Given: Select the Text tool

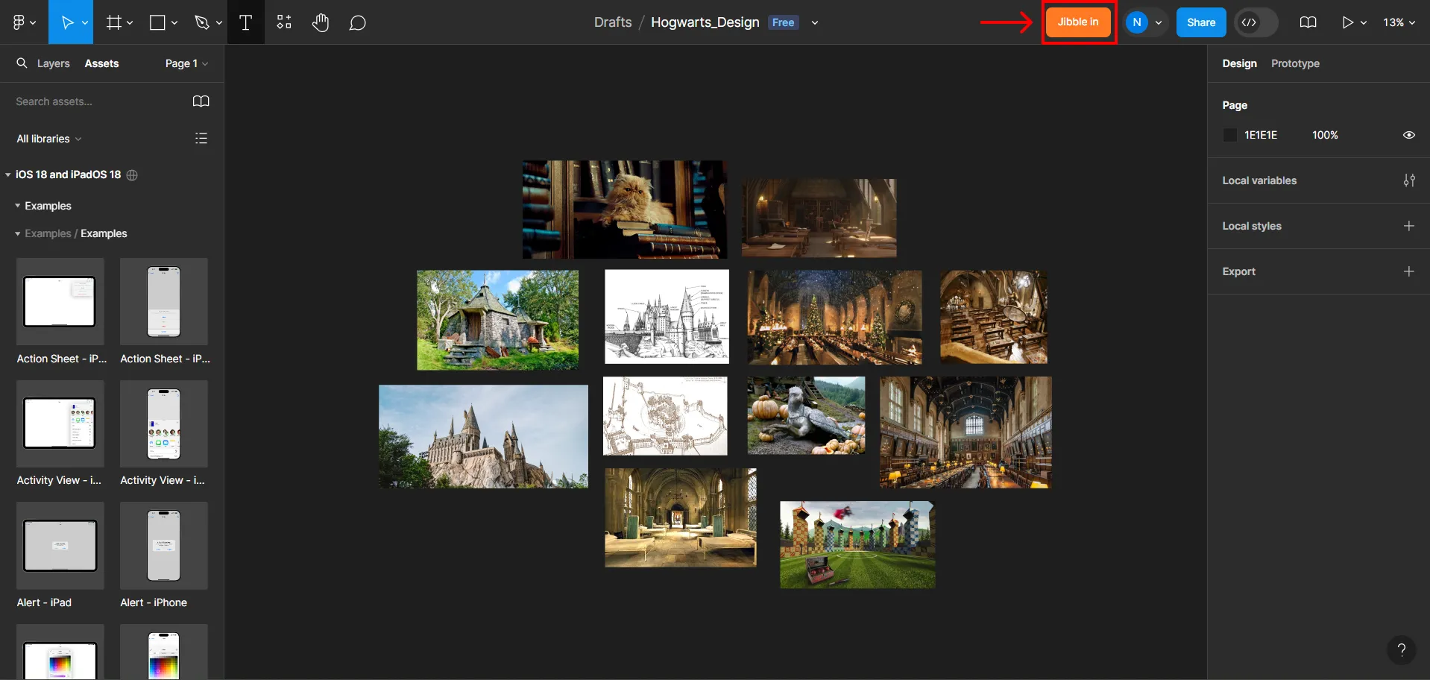Looking at the screenshot, I should [245, 22].
